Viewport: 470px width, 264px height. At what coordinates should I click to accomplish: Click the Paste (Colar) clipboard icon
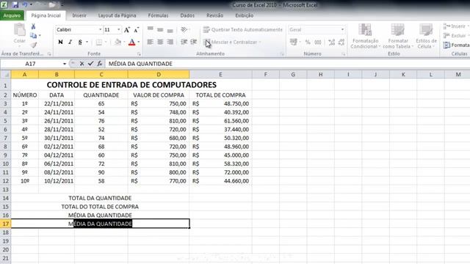pyautogui.click(x=20, y=31)
